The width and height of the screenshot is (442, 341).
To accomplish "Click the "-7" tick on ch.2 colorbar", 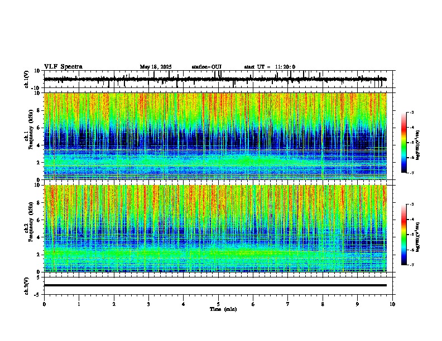I will tap(411, 265).
